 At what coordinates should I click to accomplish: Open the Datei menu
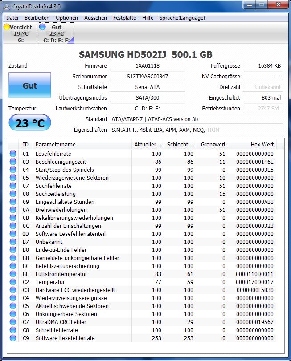click(x=12, y=18)
